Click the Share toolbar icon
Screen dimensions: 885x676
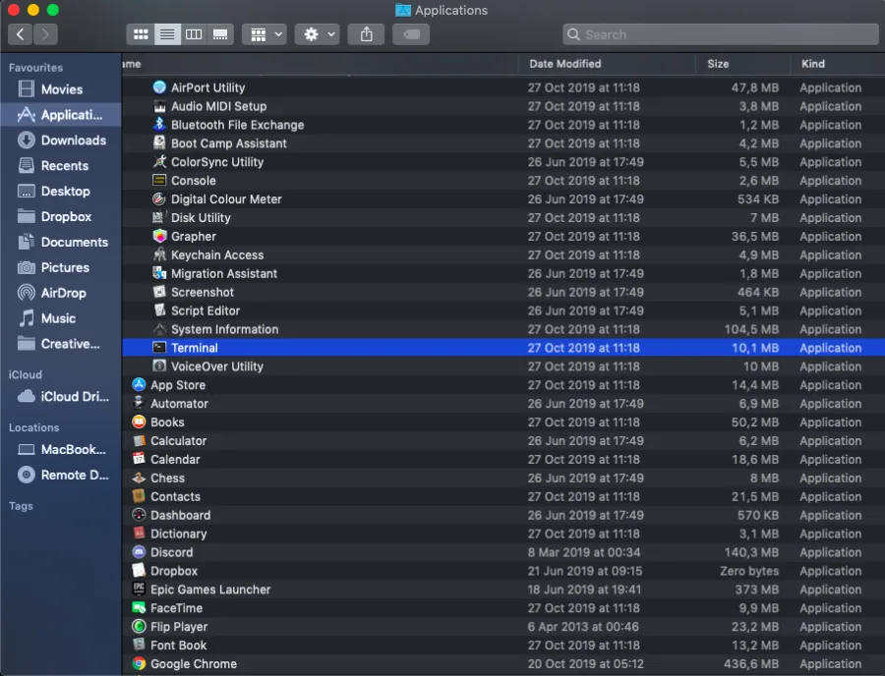click(367, 34)
